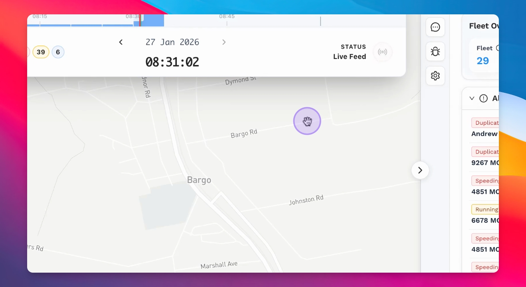
Task: Go to previous day with left chevron
Action: (x=121, y=42)
